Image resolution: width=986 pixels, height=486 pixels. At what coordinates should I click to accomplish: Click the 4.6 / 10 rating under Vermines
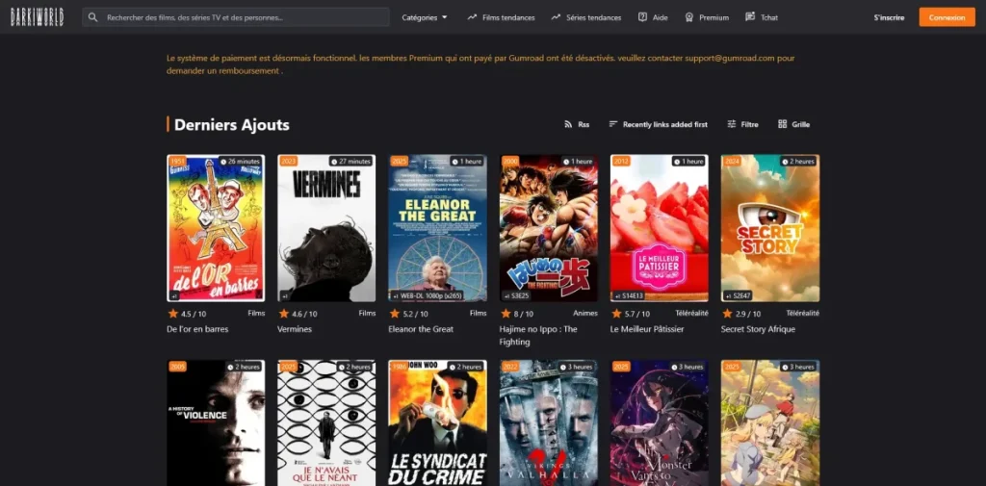point(305,313)
